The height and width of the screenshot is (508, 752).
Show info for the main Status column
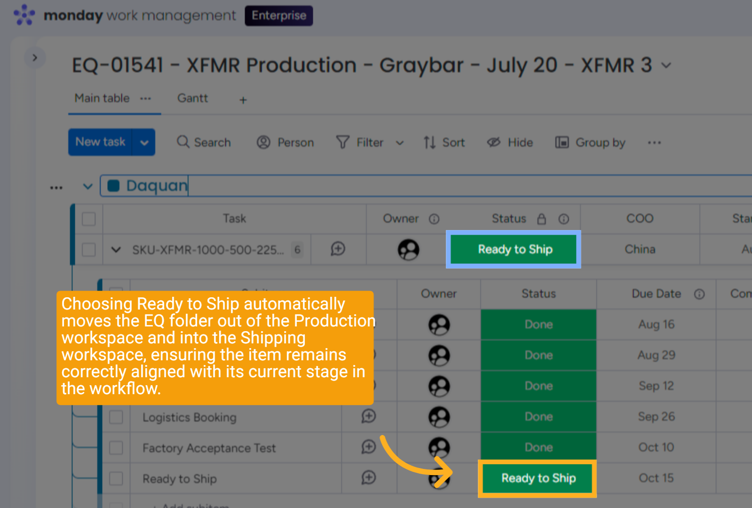click(x=563, y=219)
